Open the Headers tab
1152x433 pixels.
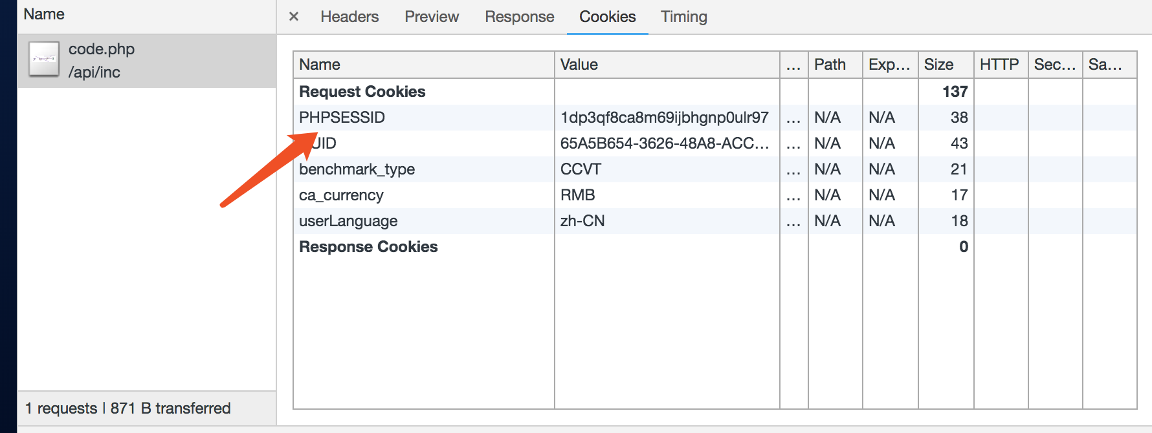point(349,17)
